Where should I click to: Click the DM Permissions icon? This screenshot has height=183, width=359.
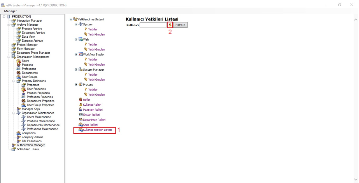(18, 141)
